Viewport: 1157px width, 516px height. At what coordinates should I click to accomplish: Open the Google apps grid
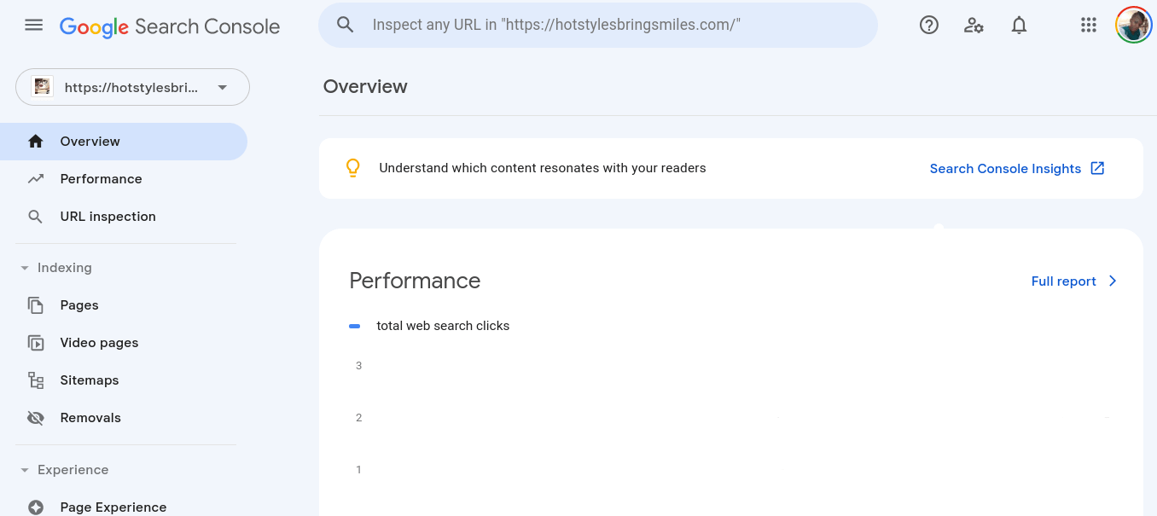pyautogui.click(x=1088, y=25)
